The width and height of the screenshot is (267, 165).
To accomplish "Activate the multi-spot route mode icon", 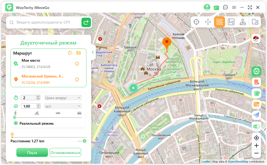I will click(231, 22).
